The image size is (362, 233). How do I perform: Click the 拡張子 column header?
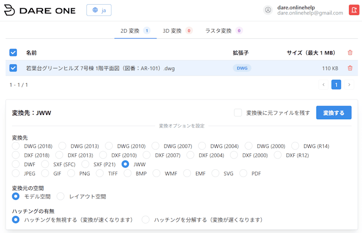[240, 53]
